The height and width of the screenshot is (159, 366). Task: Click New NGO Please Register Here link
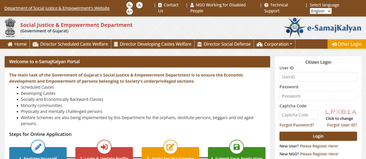pyautogui.click(x=319, y=154)
